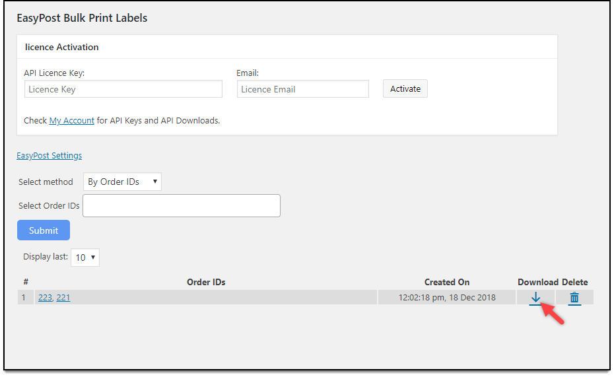
Task: Select the 12:02:18 pm, 18 Dec 2018 cell
Action: [447, 298]
